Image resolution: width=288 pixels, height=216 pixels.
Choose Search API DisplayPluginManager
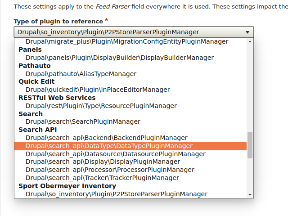103,162
